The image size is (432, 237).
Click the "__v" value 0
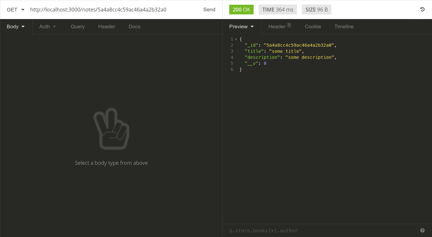[265, 64]
